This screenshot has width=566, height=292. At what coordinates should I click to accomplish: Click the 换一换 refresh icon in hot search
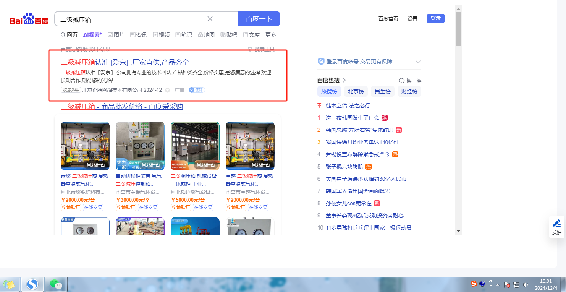point(402,81)
